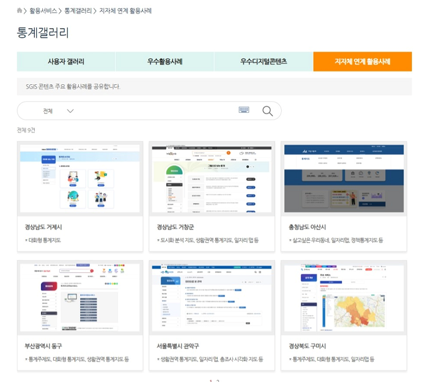
Task: Click 'SGIS 콘텐츠 주요 활용사례를 공유합니다' notice
Action: coord(73,87)
